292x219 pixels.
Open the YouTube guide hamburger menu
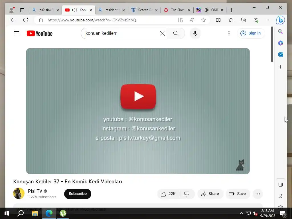click(x=17, y=33)
